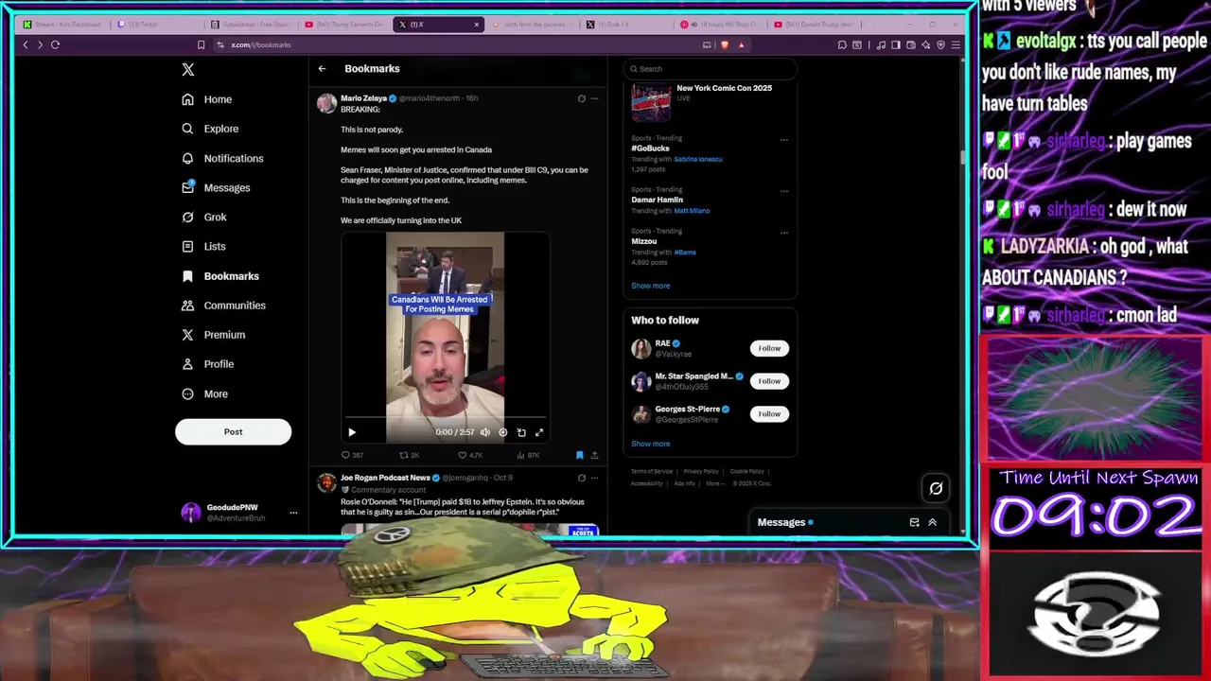1211x681 pixels.
Task: Open Grok icon on Mario Zelaya post
Action: tap(581, 98)
